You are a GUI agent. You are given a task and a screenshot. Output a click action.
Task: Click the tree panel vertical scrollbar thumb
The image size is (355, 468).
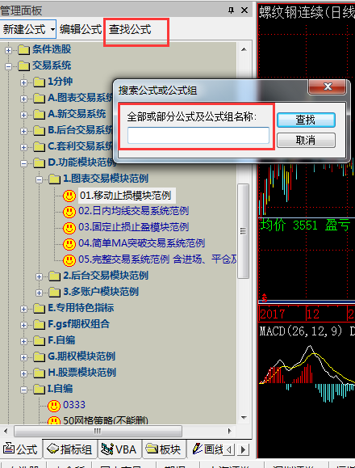tap(244, 231)
